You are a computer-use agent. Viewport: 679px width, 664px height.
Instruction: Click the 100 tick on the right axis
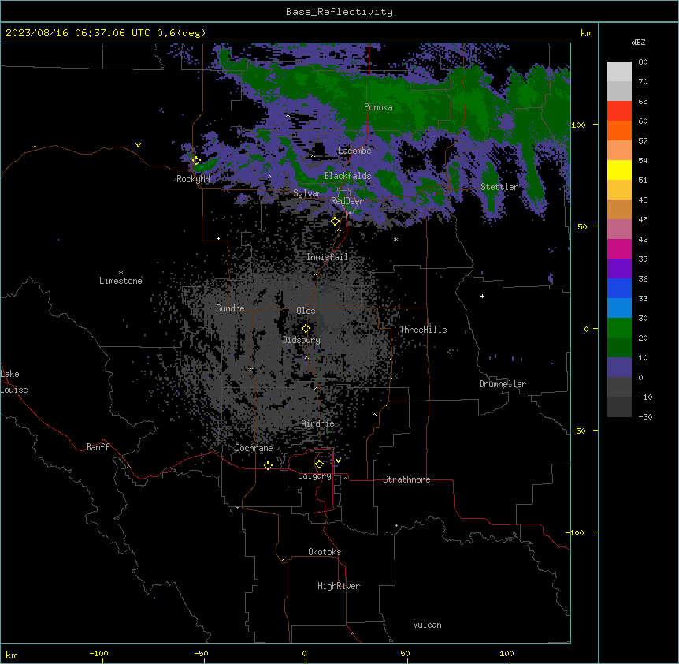578,125
